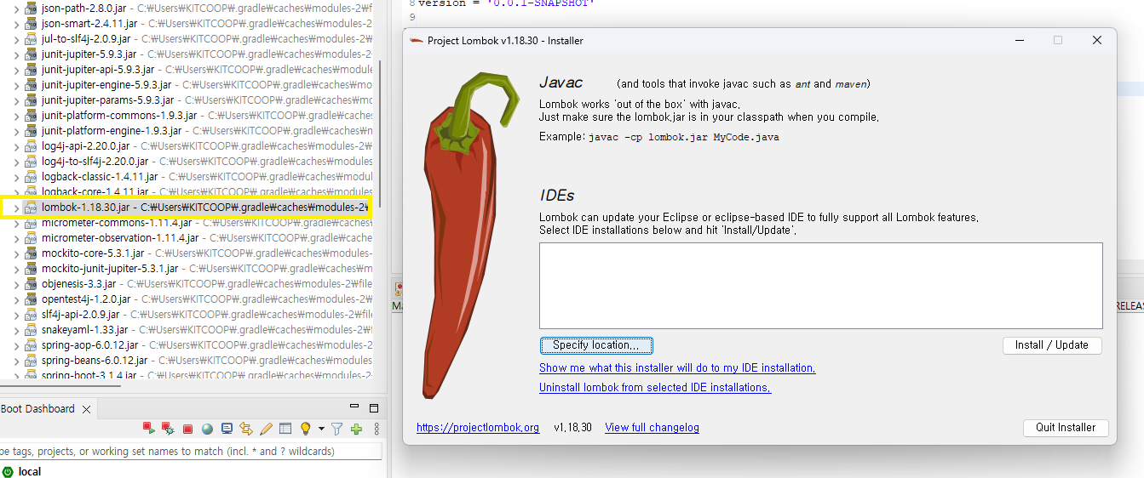
Task: Click the Install / Update button
Action: (1052, 345)
